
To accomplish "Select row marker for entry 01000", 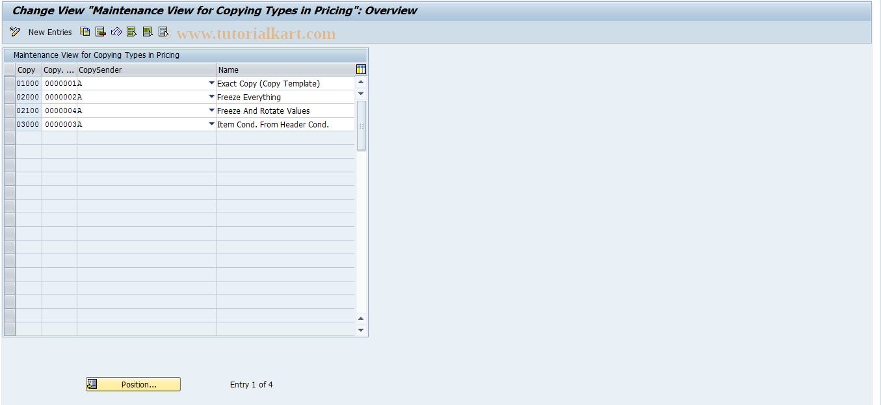I will point(10,83).
